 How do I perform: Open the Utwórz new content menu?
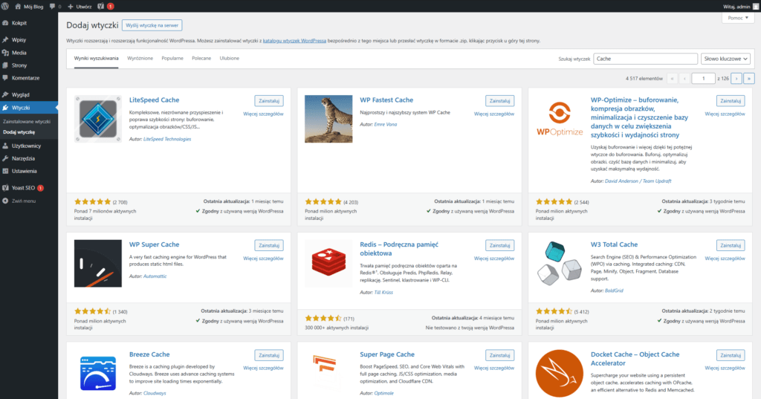click(x=79, y=6)
